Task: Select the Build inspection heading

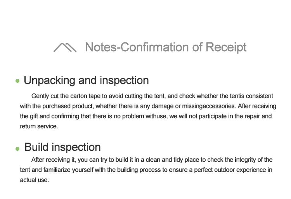Action: tap(62, 147)
